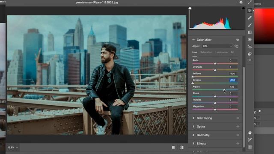Screen dimensions: 274x154
Task: Click the Oranges hue slider handle
Action: (x=215, y=70)
